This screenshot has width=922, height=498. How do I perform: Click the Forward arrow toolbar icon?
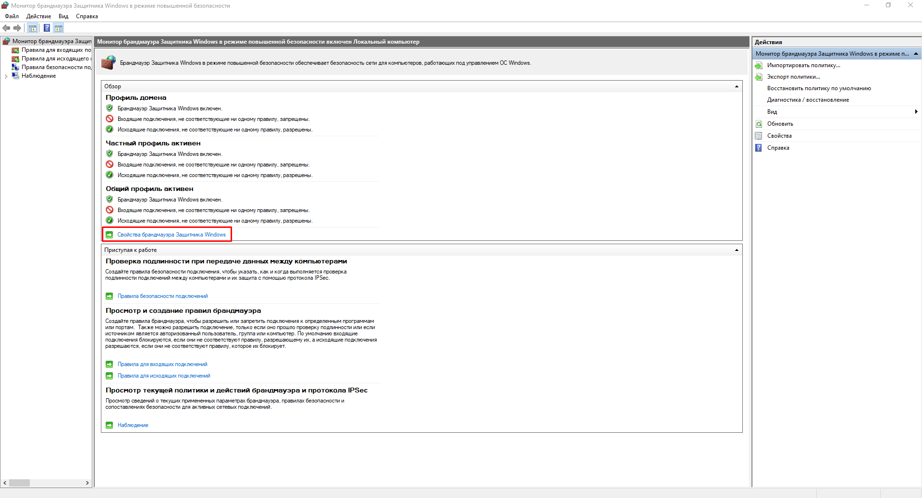click(17, 28)
